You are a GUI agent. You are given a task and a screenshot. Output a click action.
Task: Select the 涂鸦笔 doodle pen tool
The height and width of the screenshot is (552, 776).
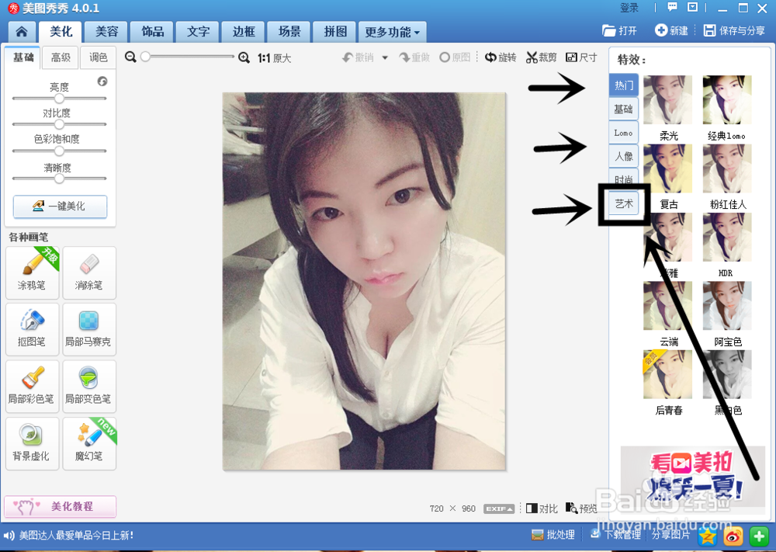pyautogui.click(x=32, y=273)
